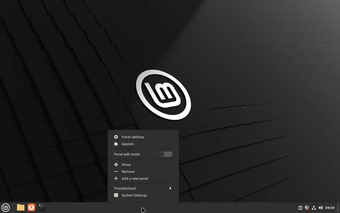Open the 09:59 clock calendar
340x213 pixels.
pos(330,208)
